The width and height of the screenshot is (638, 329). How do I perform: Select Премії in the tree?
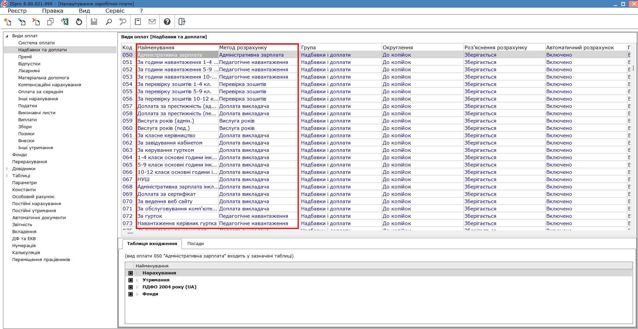25,57
